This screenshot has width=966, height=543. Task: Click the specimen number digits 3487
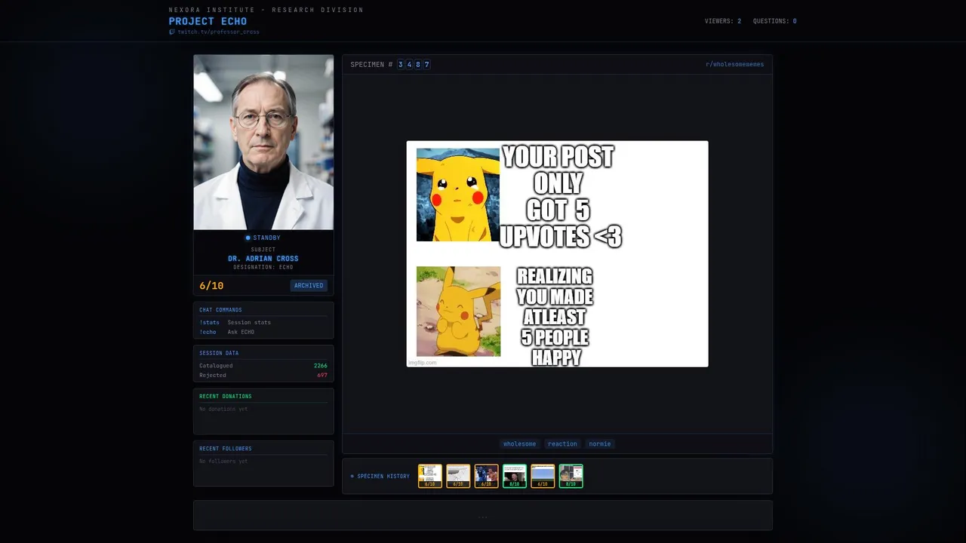414,65
